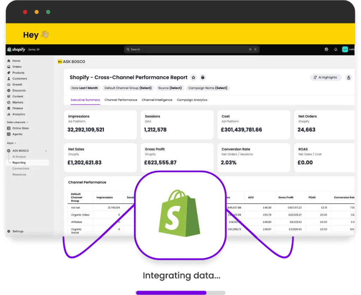This screenshot has height=295, width=361.
Task: Select AI Analyst under ASK BOSCO
Action: point(19,157)
